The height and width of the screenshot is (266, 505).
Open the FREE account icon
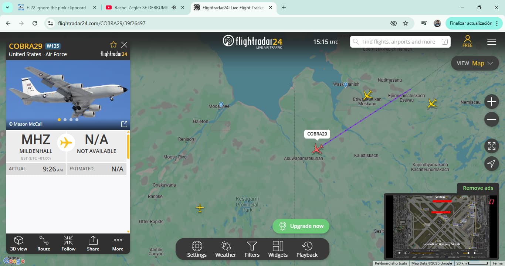tap(467, 41)
